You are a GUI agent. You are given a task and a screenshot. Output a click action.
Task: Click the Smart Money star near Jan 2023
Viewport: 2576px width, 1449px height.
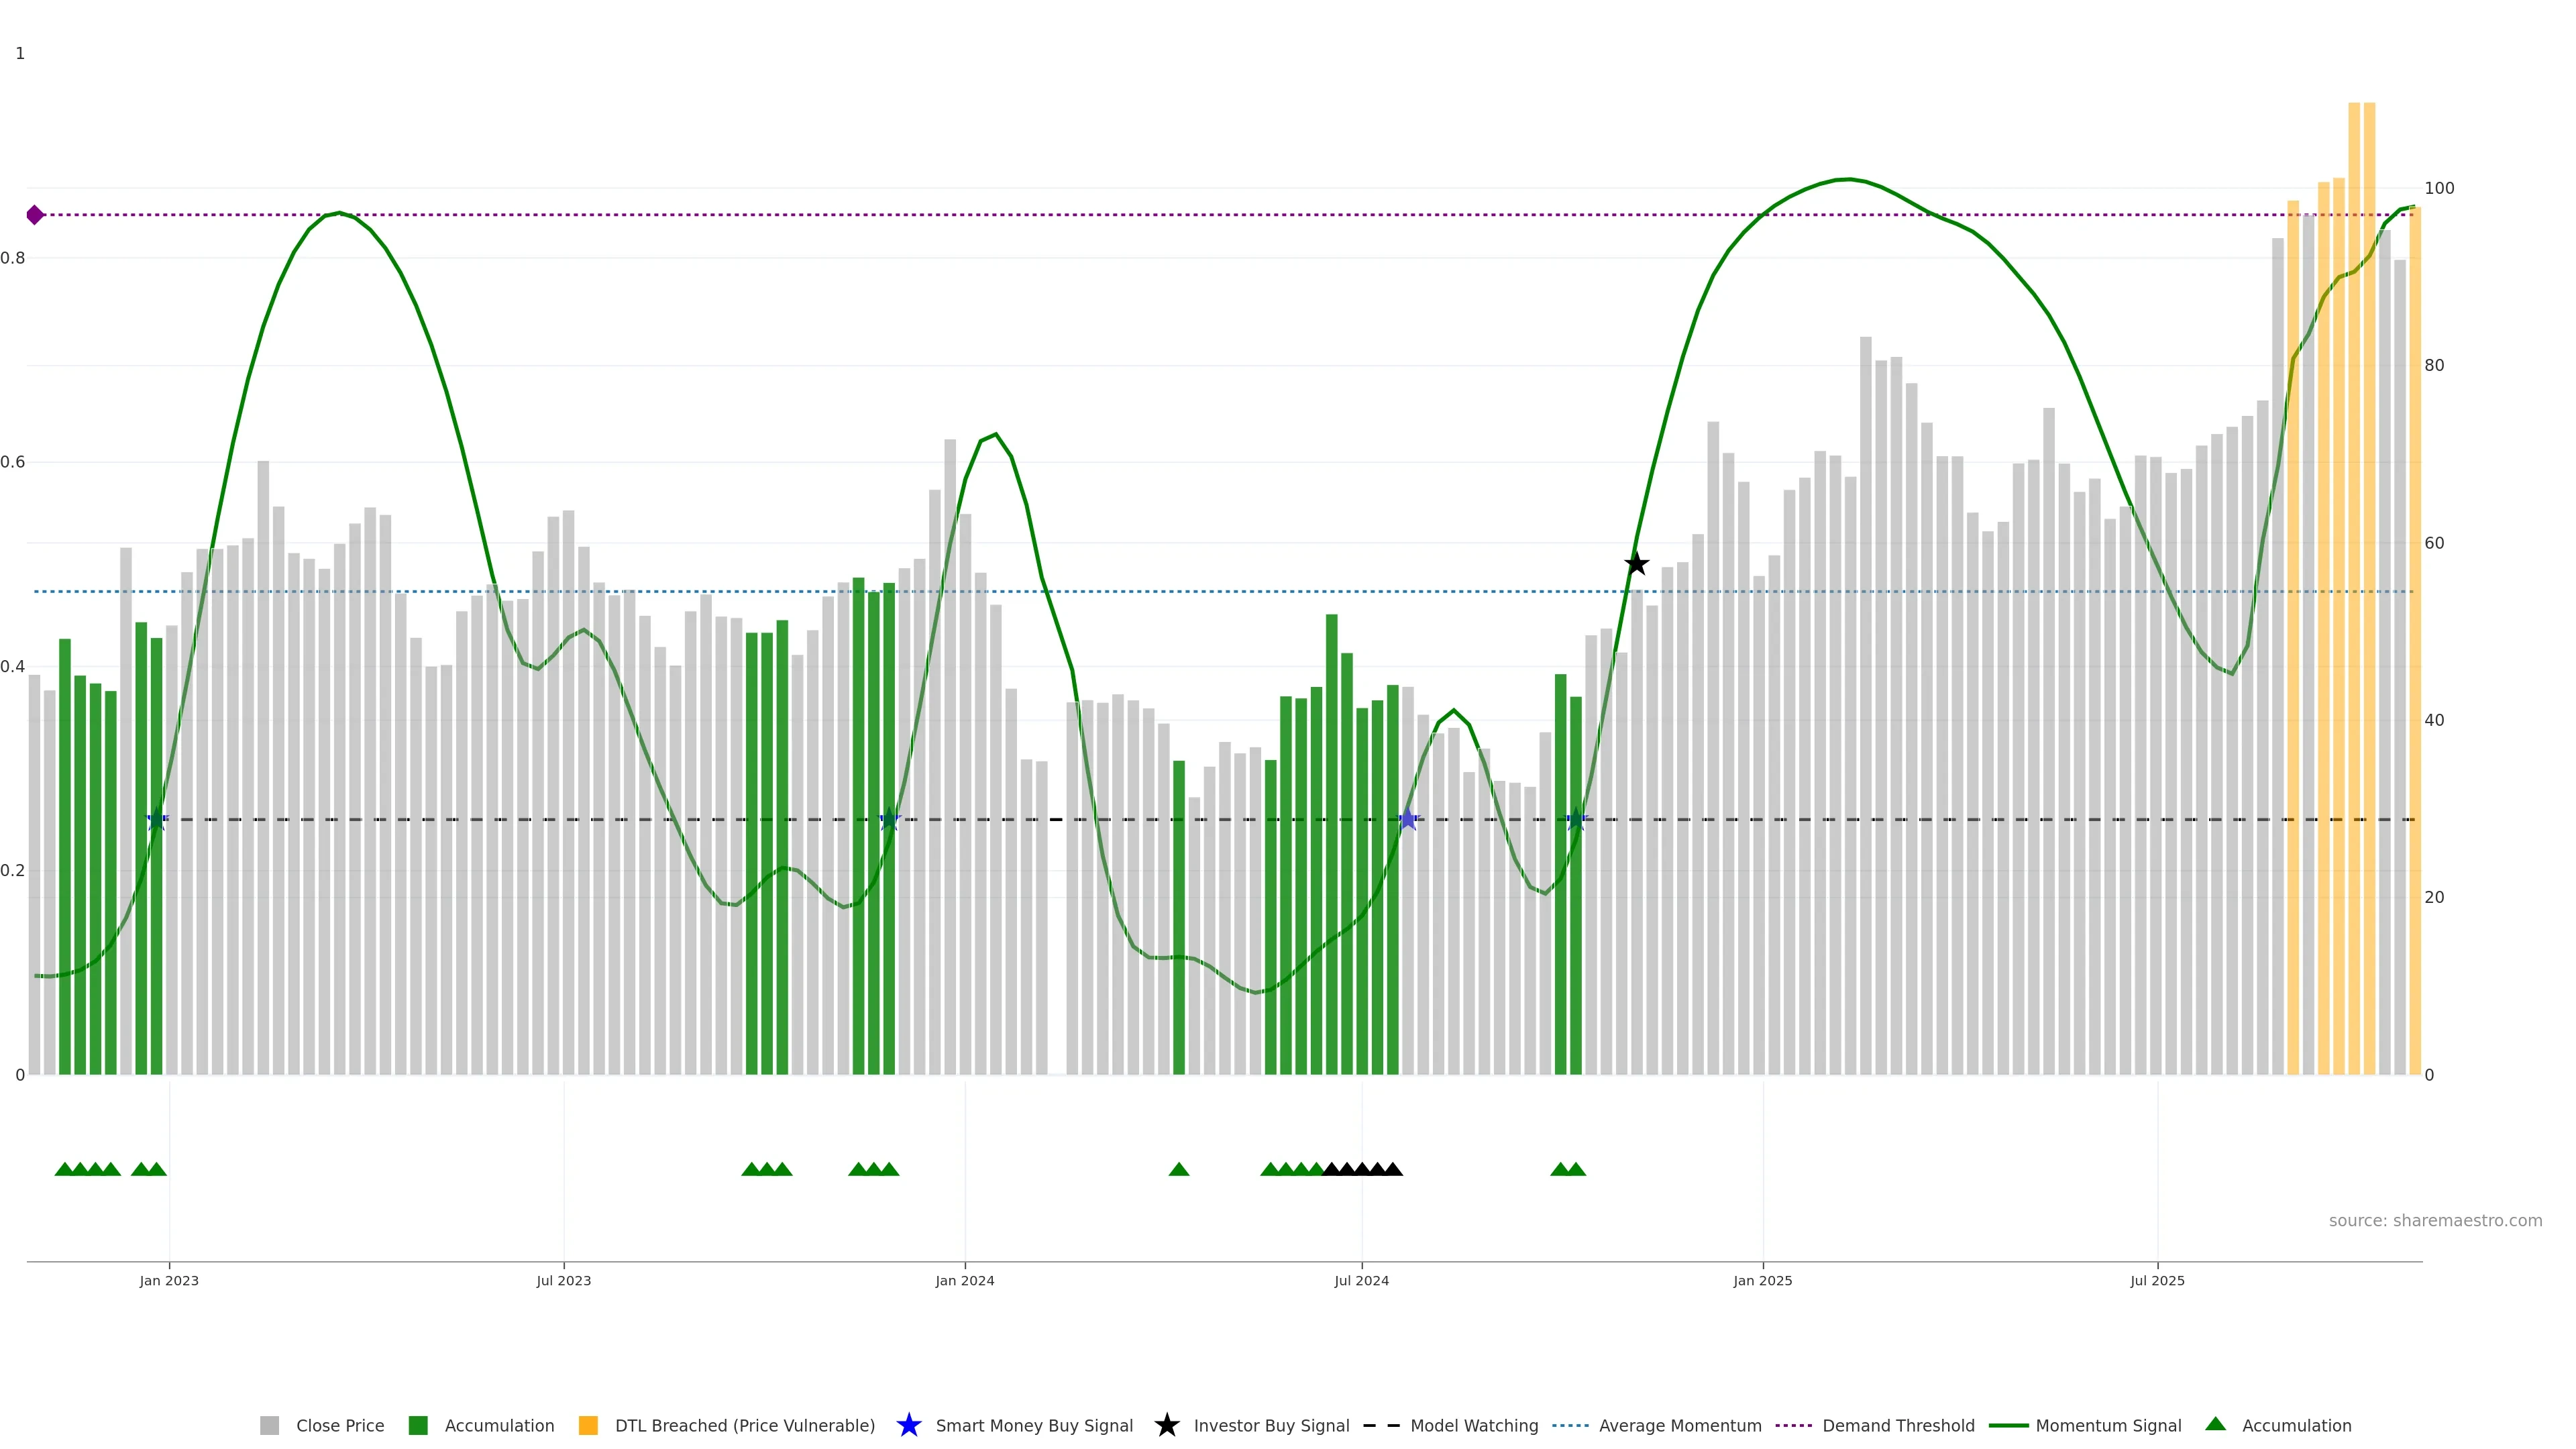(x=157, y=819)
